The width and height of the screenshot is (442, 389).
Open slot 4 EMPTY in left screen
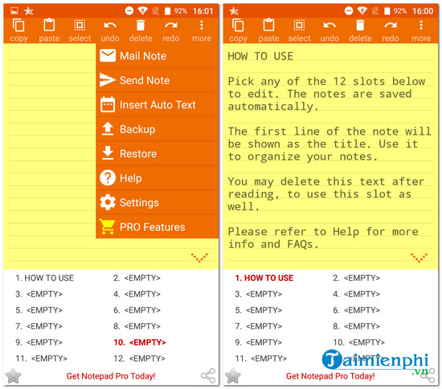click(x=137, y=294)
